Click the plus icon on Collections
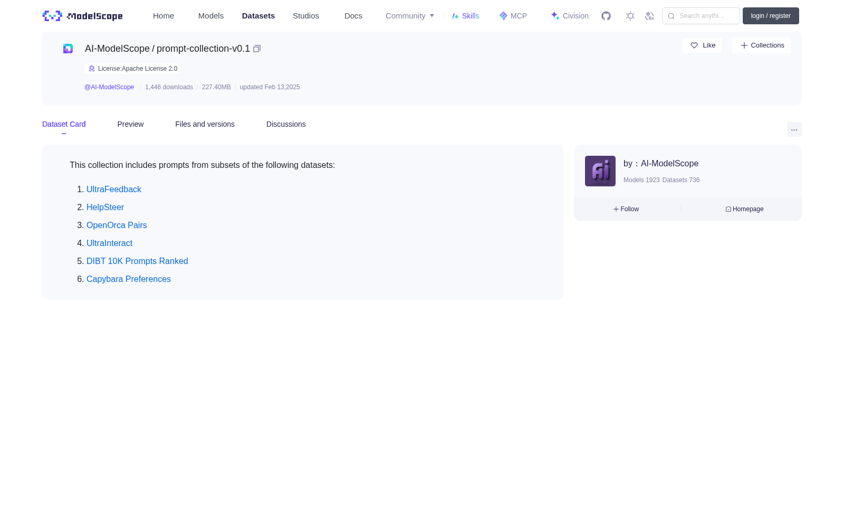 (744, 45)
